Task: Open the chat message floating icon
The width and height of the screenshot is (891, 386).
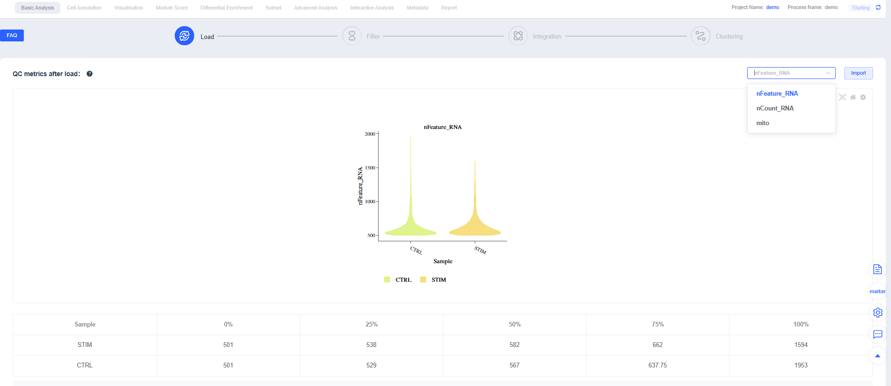Action: pyautogui.click(x=878, y=334)
